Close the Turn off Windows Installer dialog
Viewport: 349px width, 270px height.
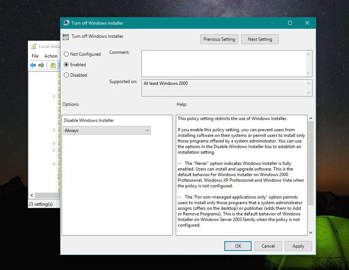pyautogui.click(x=307, y=23)
